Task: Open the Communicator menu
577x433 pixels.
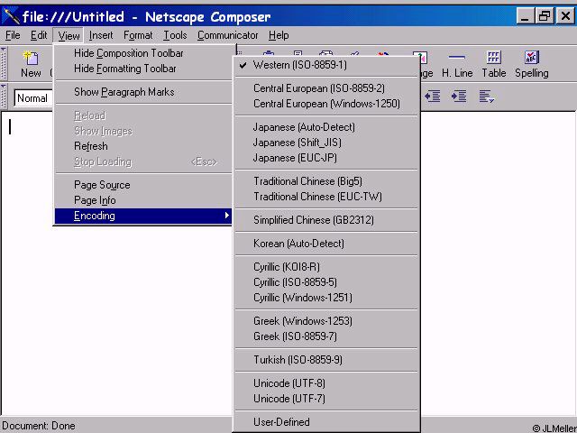Action: 227,35
